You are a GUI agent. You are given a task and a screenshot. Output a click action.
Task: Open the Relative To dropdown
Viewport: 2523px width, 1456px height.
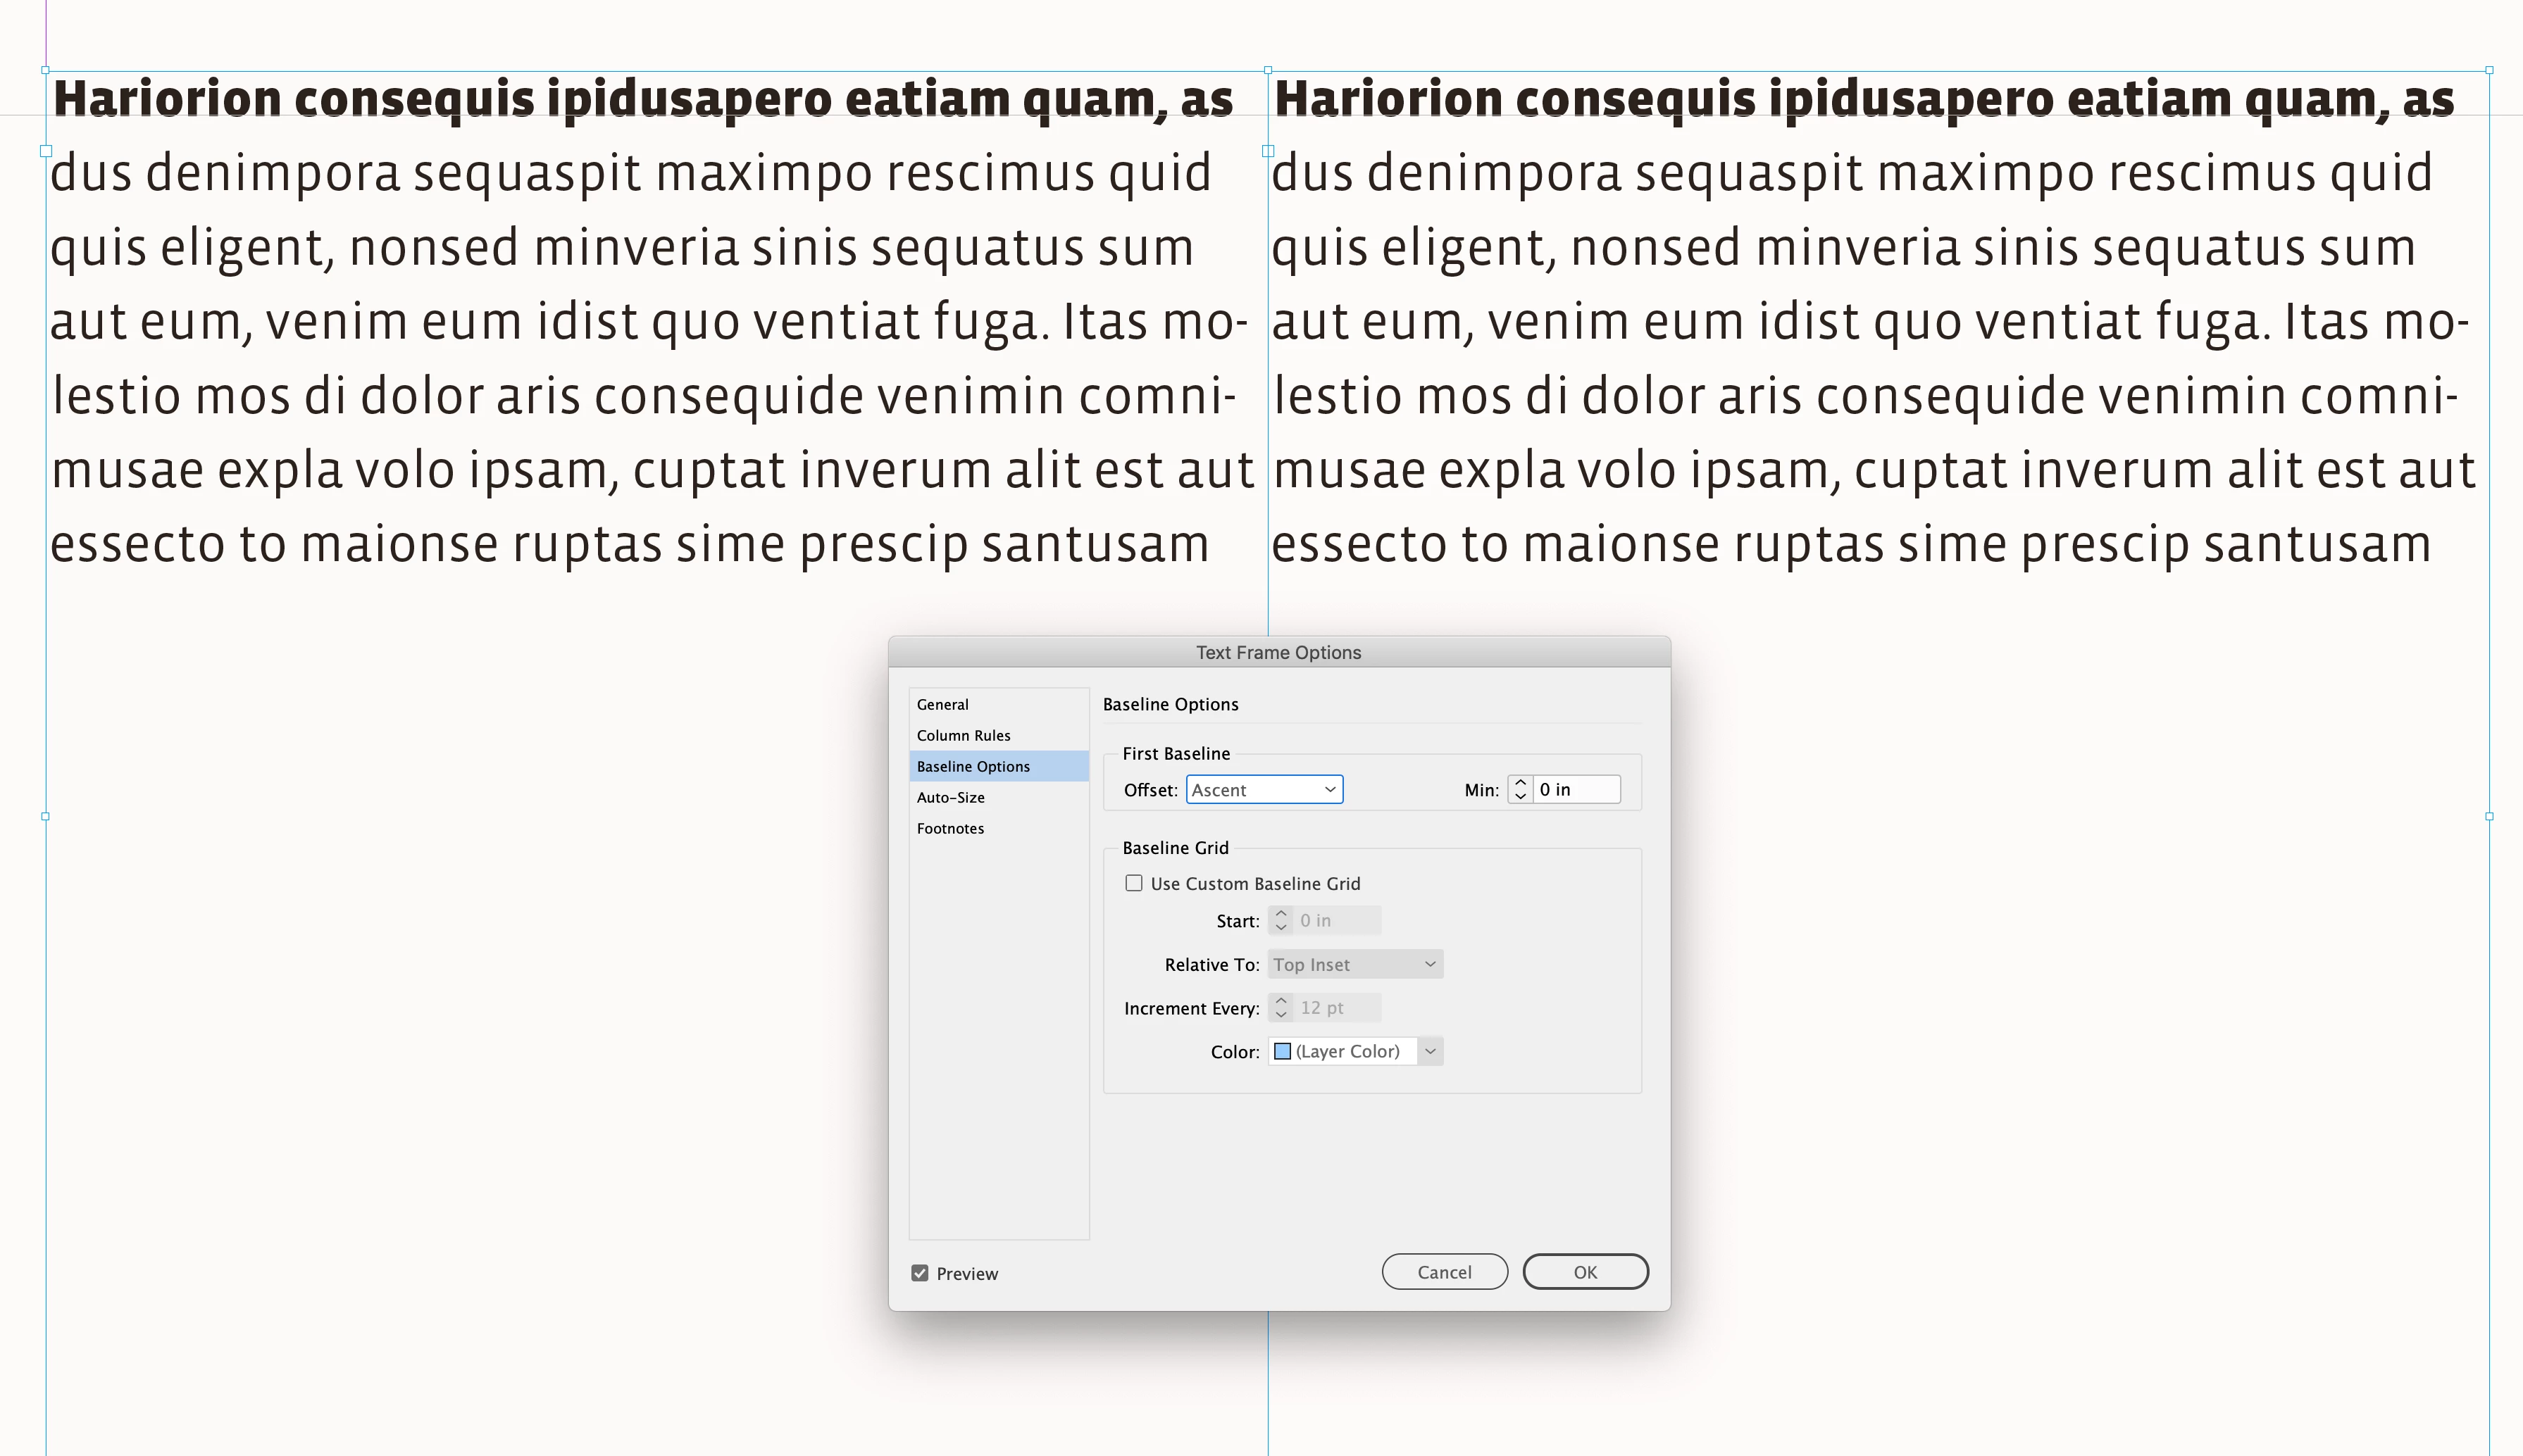click(1354, 964)
